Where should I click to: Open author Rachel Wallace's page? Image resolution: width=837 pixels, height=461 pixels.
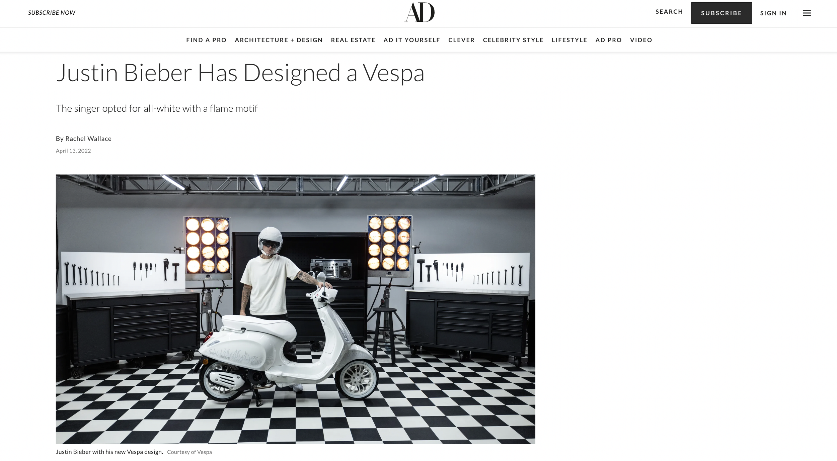pos(88,139)
